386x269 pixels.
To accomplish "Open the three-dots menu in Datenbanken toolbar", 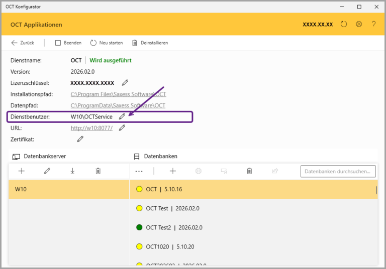I will point(139,171).
